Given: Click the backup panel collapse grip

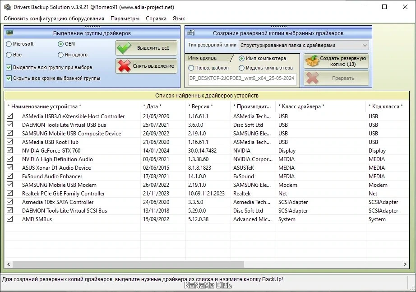Looking at the screenshot, I should pyautogui.click(x=278, y=27).
